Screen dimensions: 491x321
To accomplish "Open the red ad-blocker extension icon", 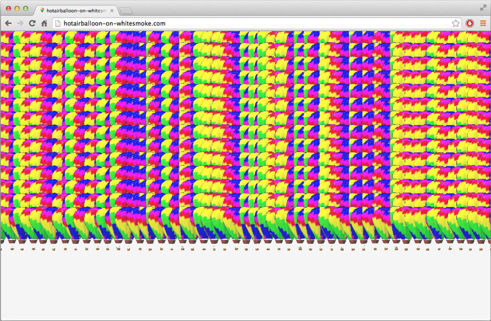I will coord(470,23).
